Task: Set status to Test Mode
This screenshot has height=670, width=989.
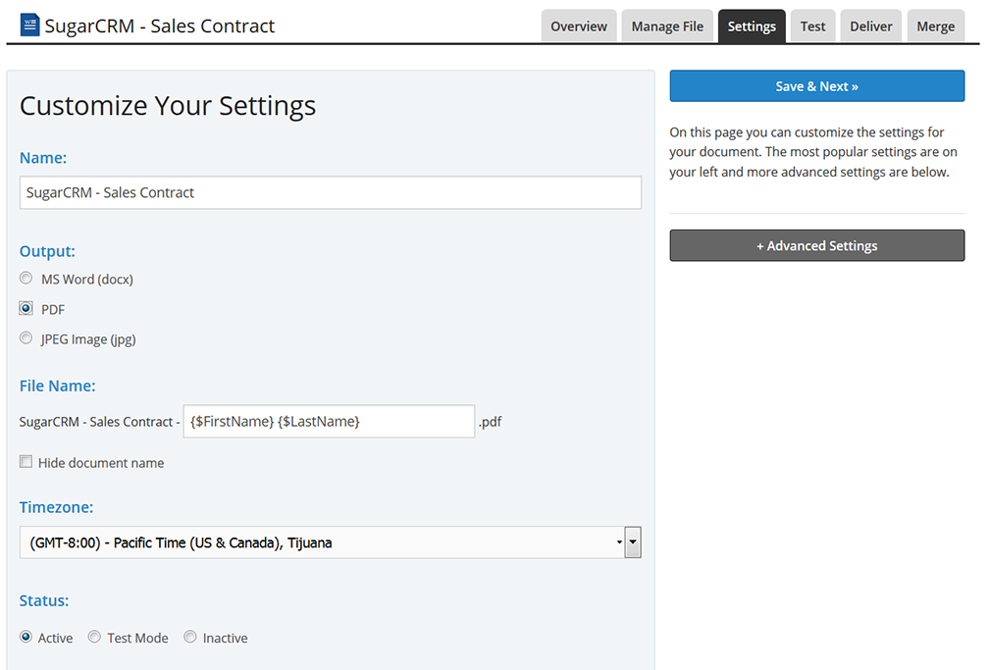Action: pyautogui.click(x=95, y=637)
